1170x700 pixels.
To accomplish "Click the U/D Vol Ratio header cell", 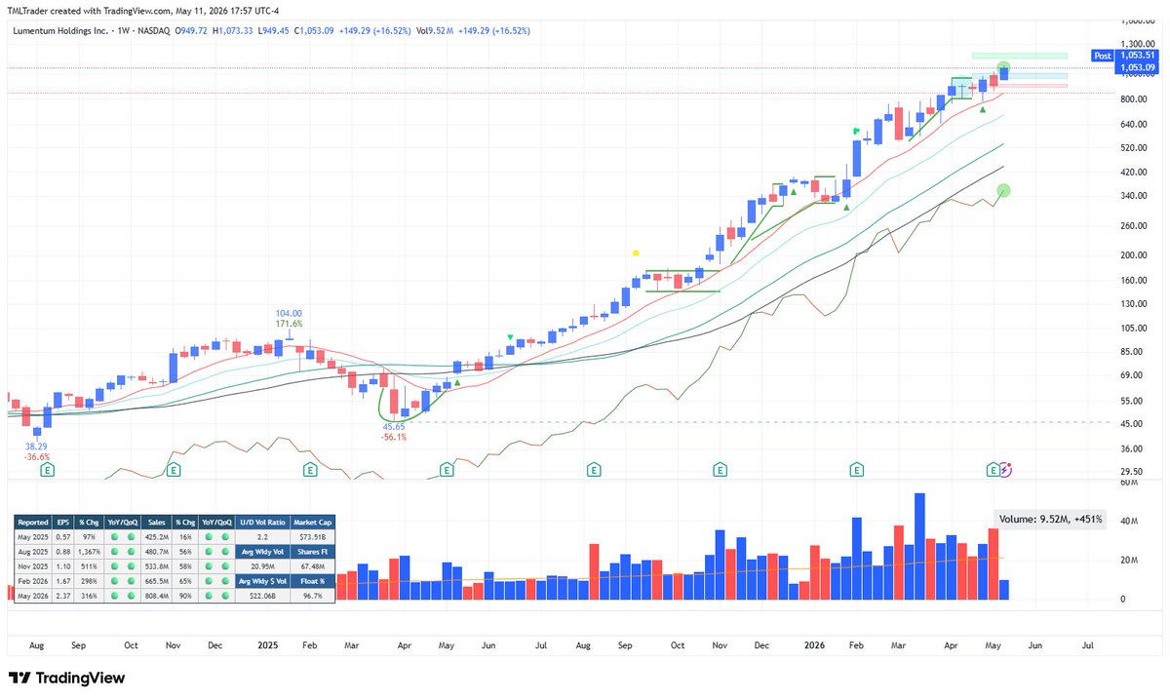I will coord(262,522).
